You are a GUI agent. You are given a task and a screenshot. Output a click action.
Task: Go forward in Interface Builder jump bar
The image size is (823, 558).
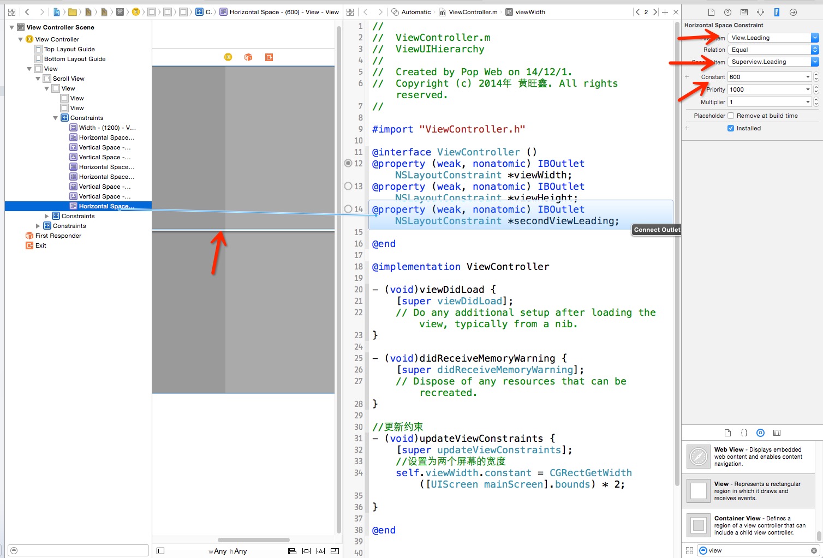[41, 12]
